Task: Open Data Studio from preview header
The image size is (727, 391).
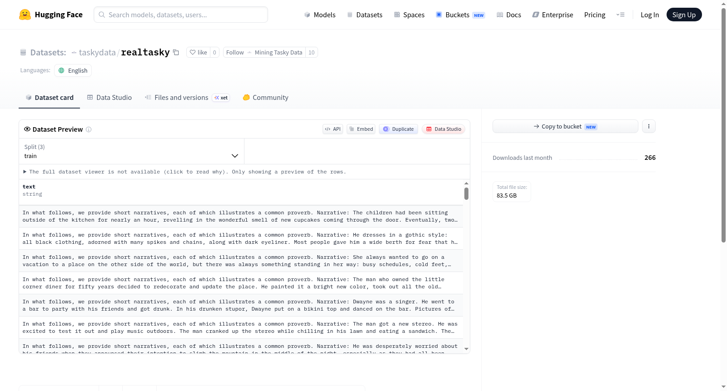Action: pyautogui.click(x=443, y=129)
